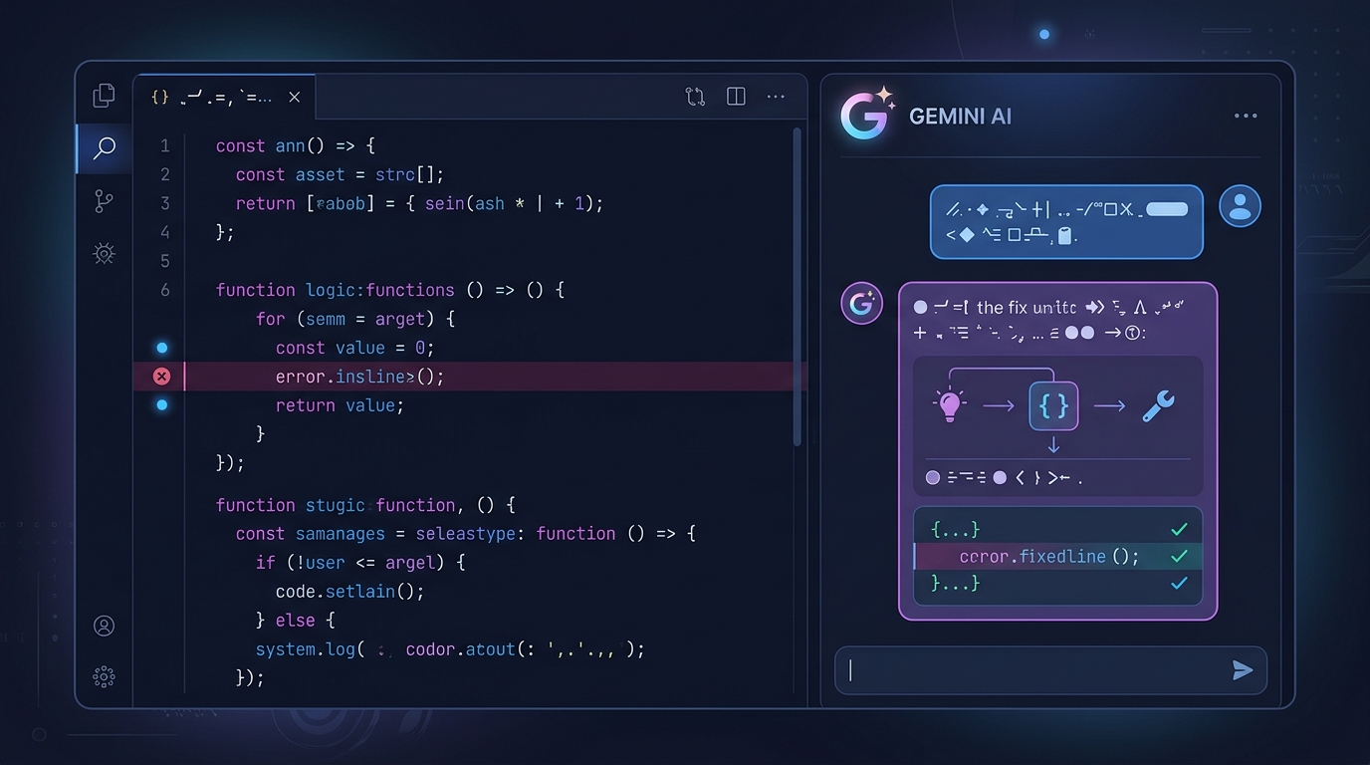
Task: Click 'system.log(' code line
Action: coord(450,649)
